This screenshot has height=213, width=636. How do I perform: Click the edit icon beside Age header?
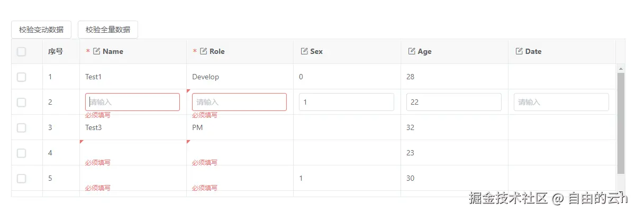[x=412, y=51]
